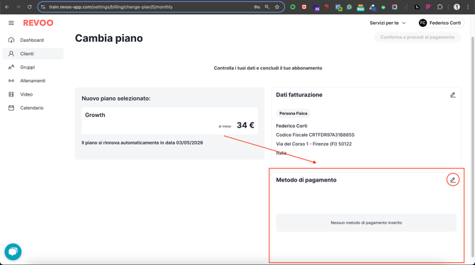Image resolution: width=475 pixels, height=265 pixels.
Task: Click the Persona Fisica tag
Action: 293,113
